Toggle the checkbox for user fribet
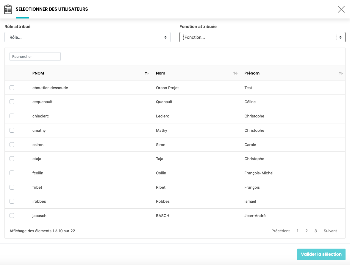Image resolution: width=350 pixels, height=265 pixels. pos(12,187)
